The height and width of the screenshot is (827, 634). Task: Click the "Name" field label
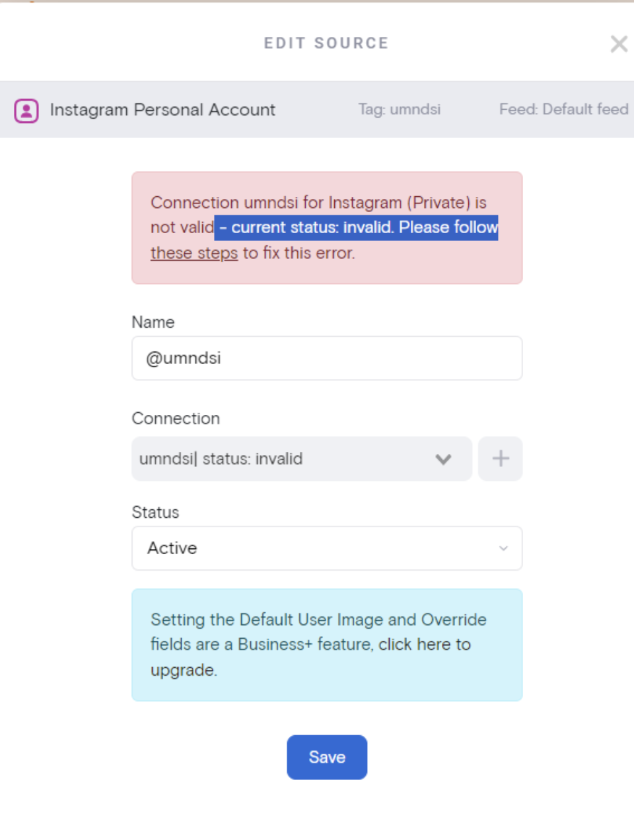153,322
